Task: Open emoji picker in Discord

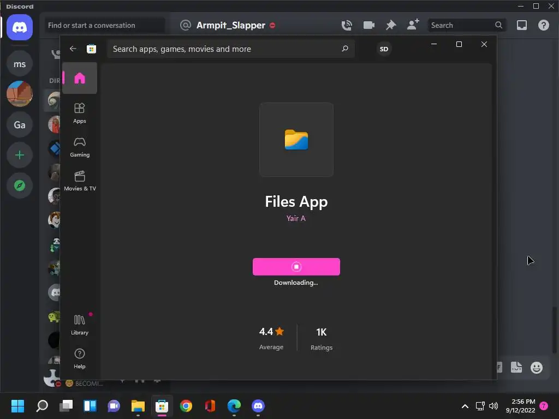Action: (x=536, y=367)
